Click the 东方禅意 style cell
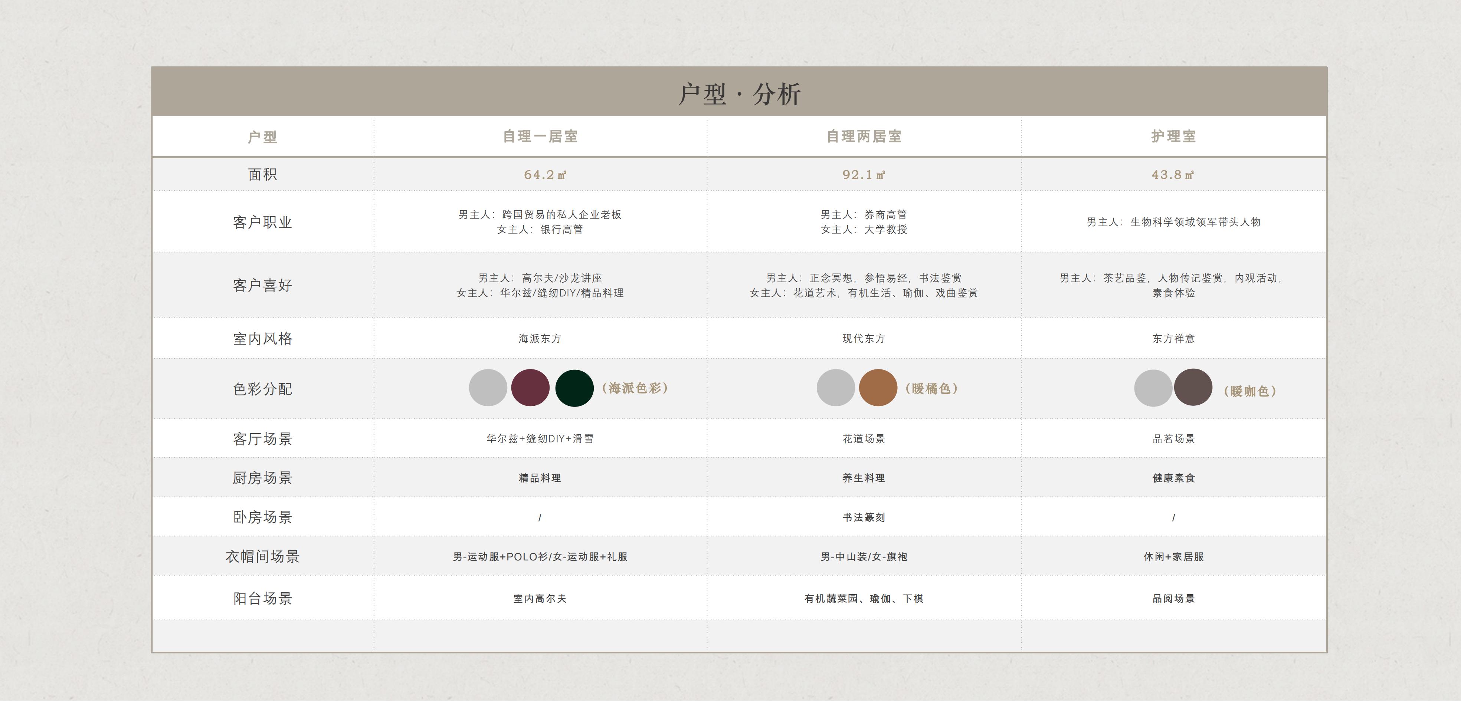This screenshot has width=1461, height=701. [1173, 338]
